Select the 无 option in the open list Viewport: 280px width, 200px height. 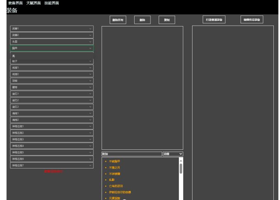coord(52,56)
